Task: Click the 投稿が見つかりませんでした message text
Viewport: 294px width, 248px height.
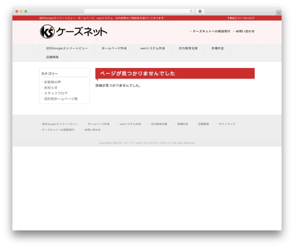Action: tap(118, 86)
